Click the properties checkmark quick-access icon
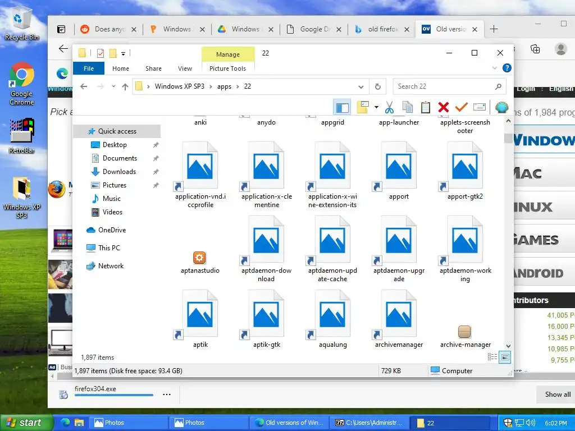This screenshot has height=431, width=575. click(x=100, y=53)
